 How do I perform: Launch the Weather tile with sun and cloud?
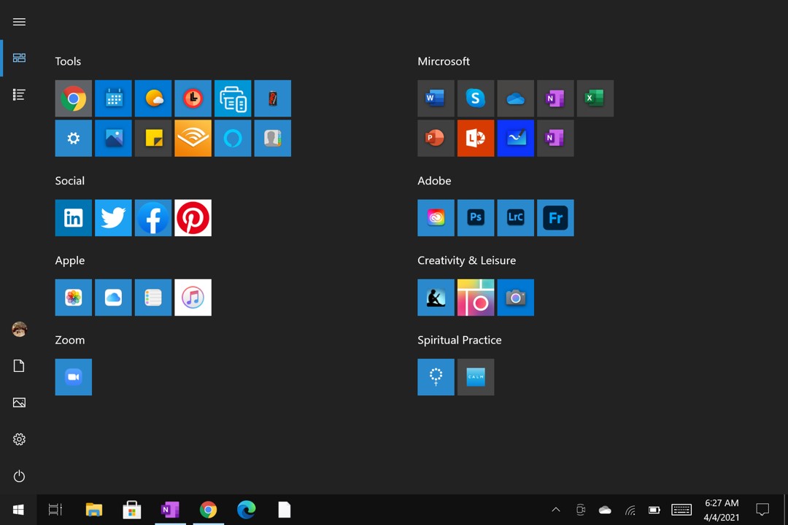point(153,98)
